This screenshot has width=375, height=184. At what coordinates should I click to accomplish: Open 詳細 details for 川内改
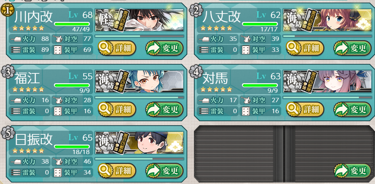pos(117,48)
